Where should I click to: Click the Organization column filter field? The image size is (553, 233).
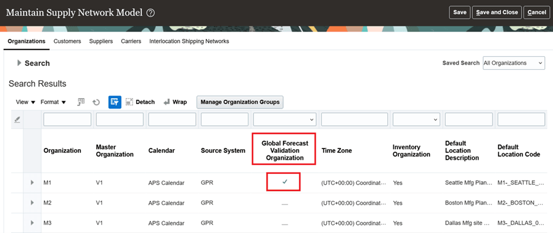67,120
